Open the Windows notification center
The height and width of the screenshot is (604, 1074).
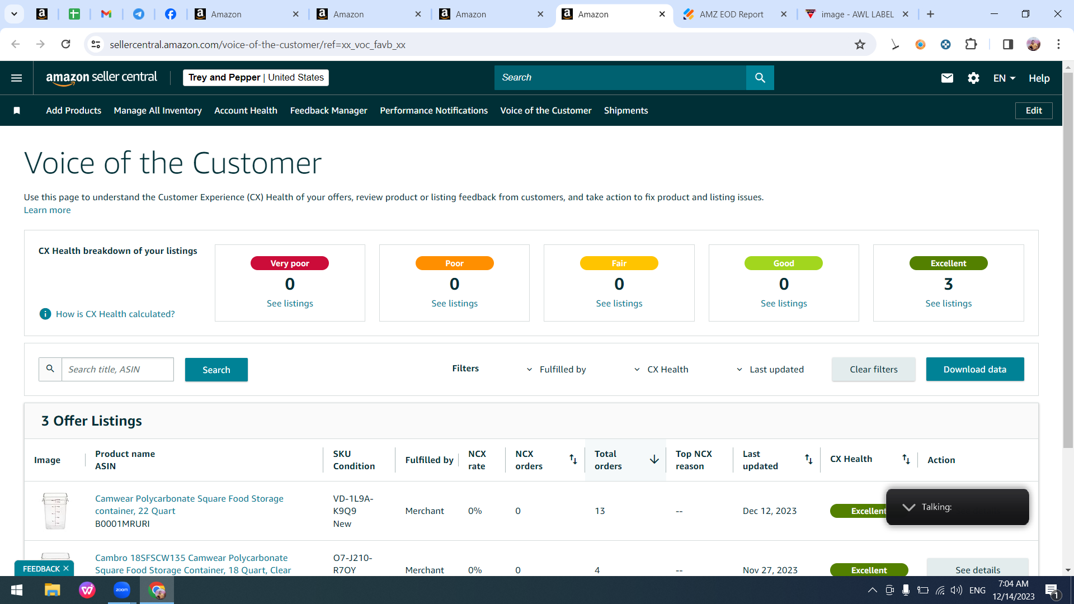(1052, 591)
